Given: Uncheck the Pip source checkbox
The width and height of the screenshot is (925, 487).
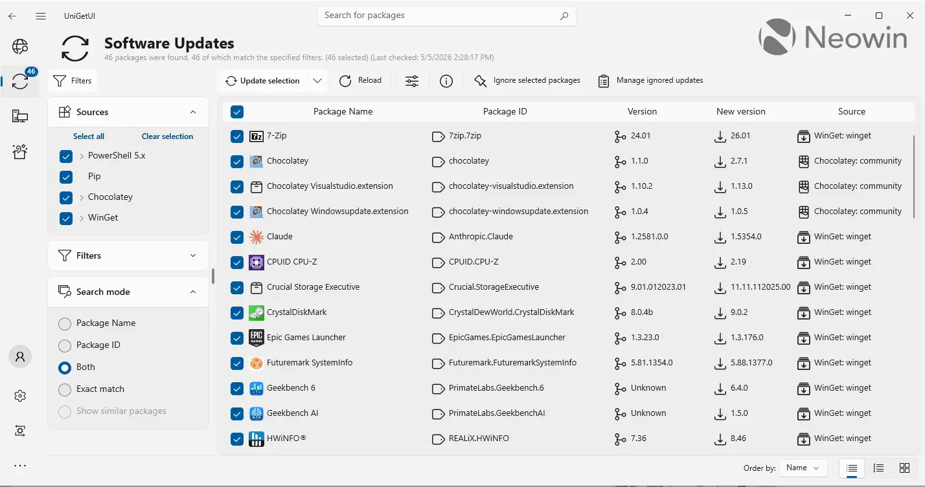Looking at the screenshot, I should tap(65, 177).
